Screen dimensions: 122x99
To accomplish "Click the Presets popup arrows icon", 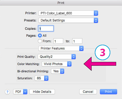I will coord(96,20).
